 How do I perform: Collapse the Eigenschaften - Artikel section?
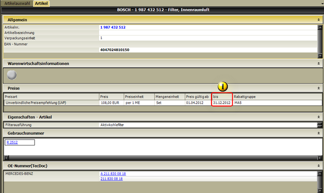click(x=319, y=117)
